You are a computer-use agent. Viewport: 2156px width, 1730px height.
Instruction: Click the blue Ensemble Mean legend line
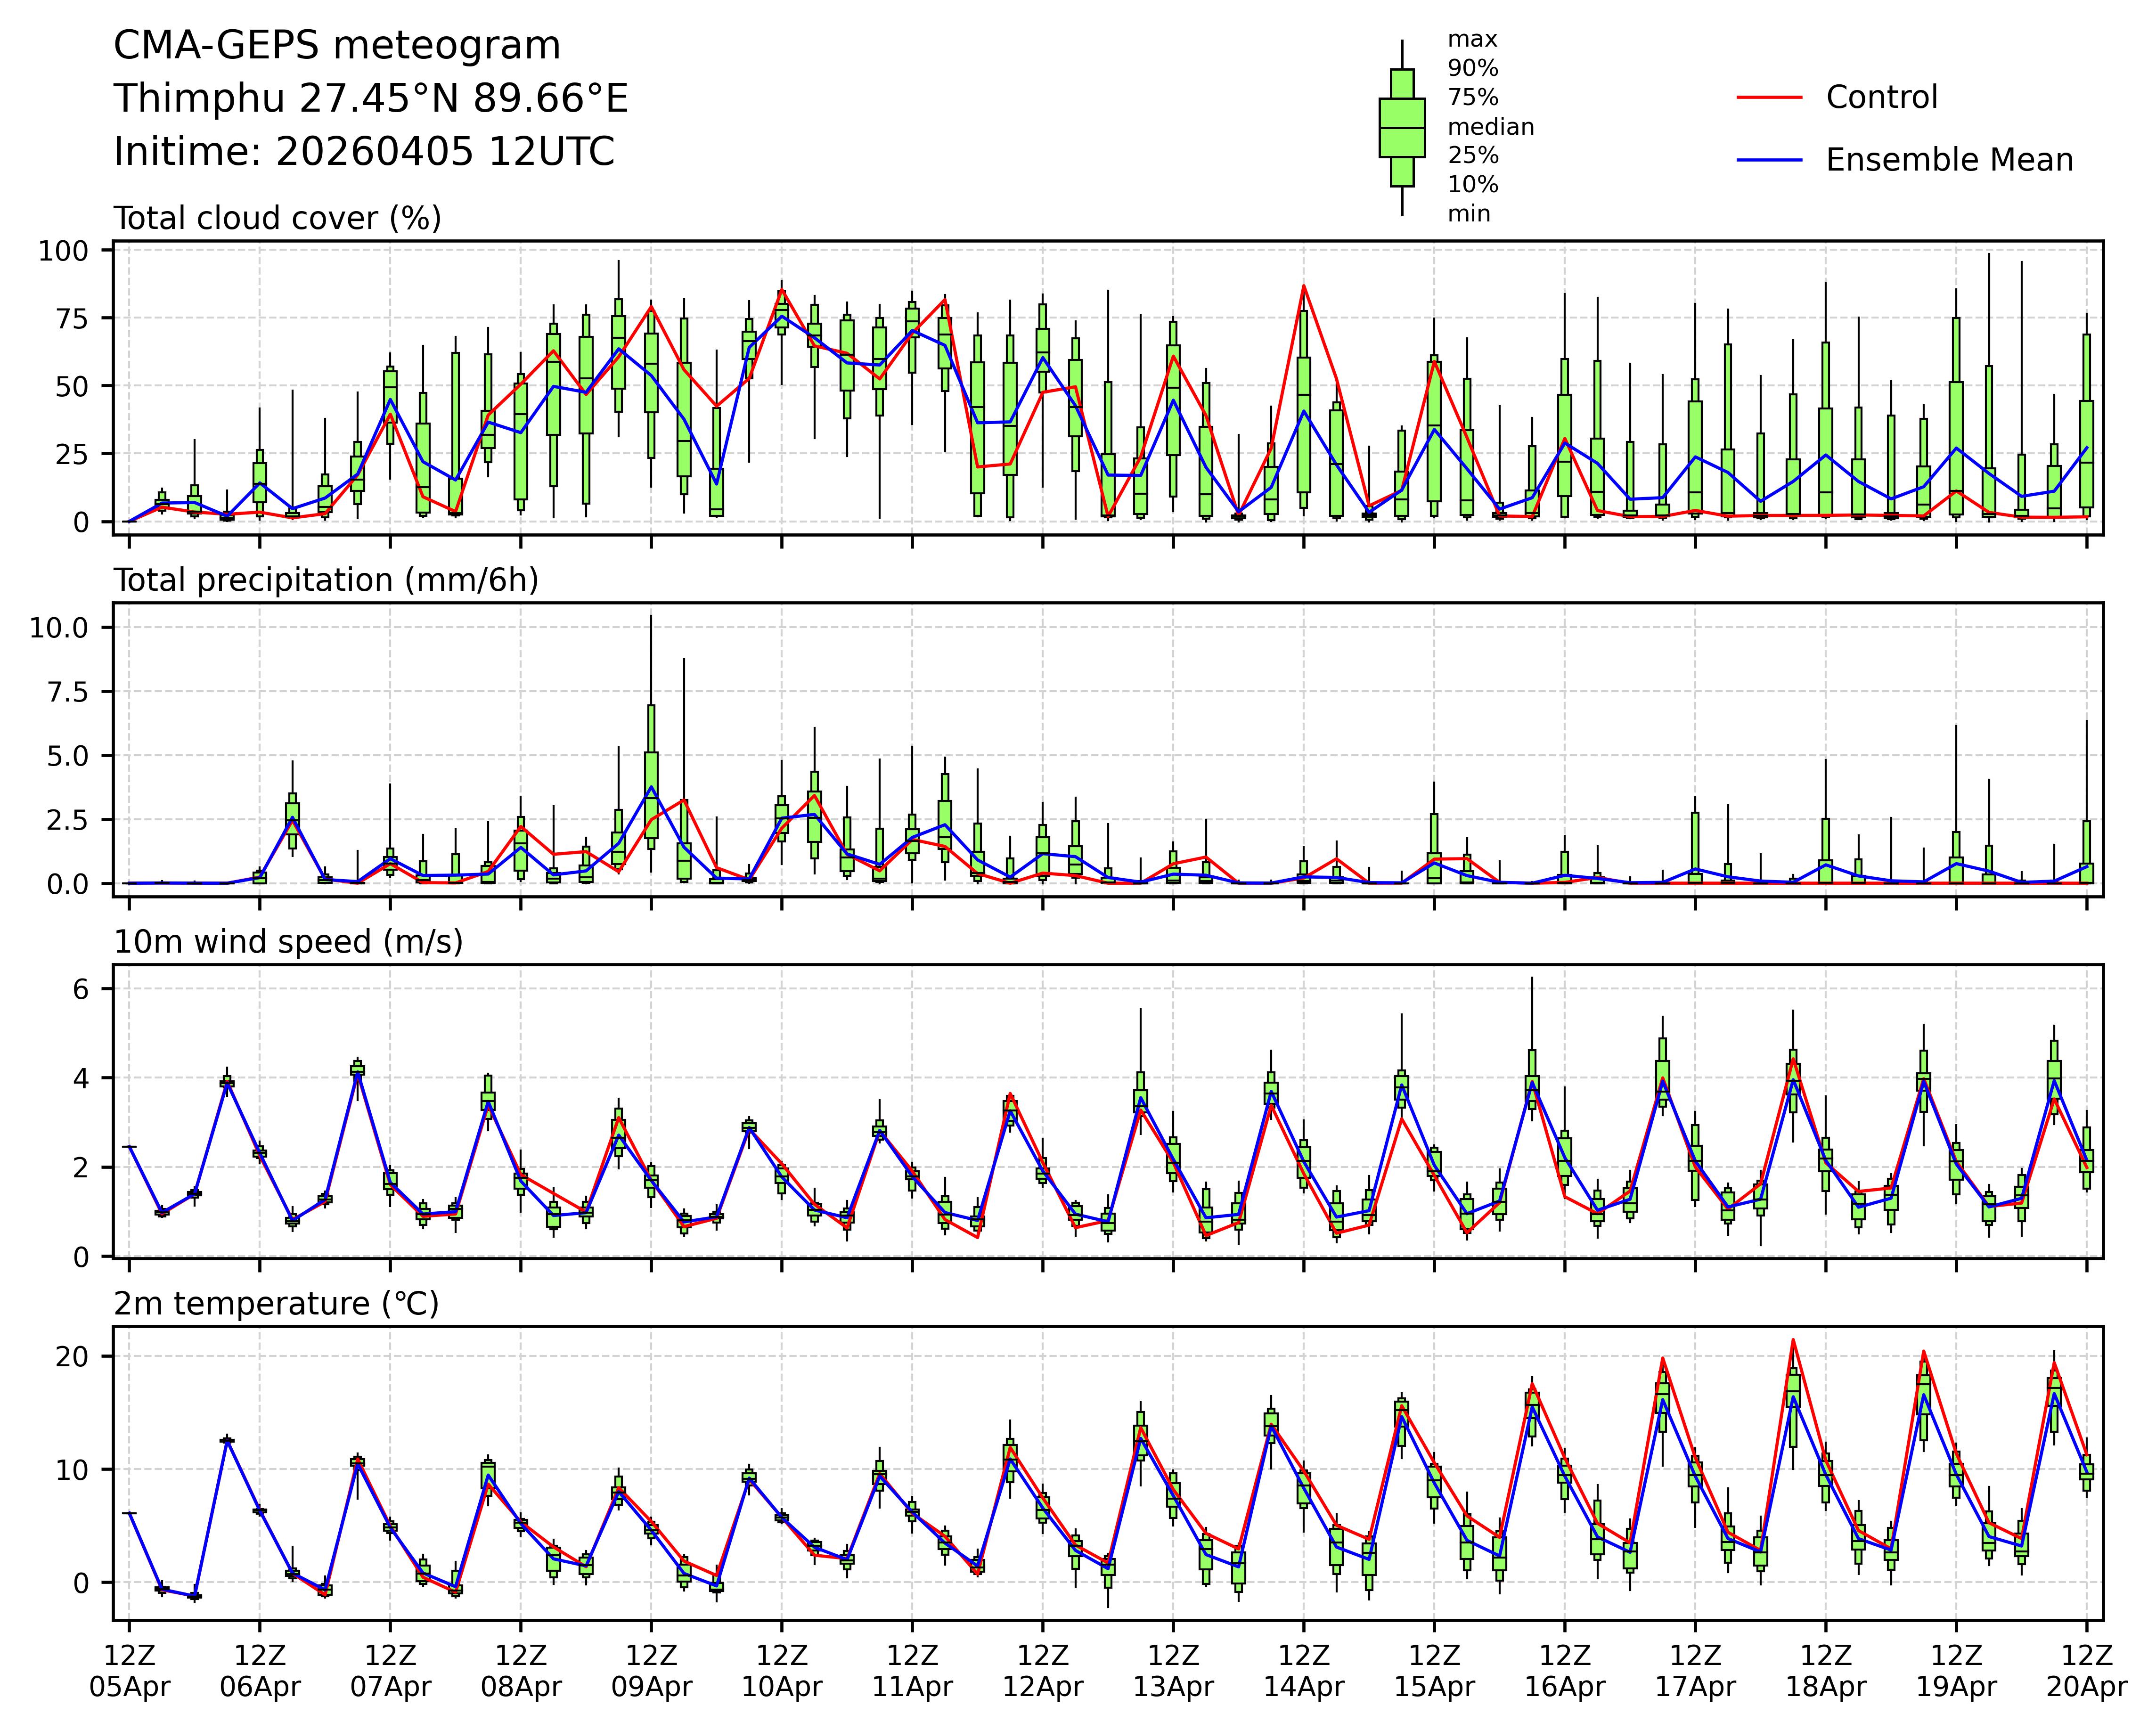point(1769,160)
